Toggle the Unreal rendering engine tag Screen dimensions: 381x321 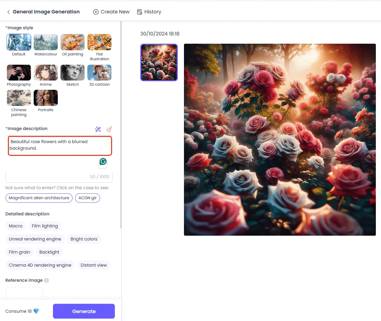point(35,239)
